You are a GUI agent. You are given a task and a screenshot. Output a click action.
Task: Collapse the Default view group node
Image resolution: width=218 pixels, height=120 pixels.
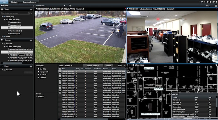click(x=4, y=20)
